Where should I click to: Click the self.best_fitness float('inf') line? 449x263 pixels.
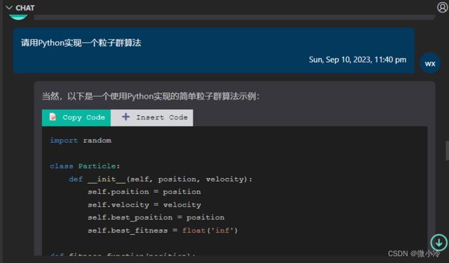162,231
